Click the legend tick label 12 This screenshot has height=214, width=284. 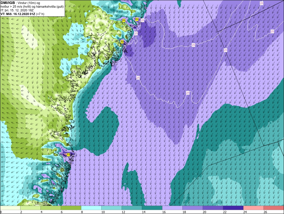pos(123,212)
